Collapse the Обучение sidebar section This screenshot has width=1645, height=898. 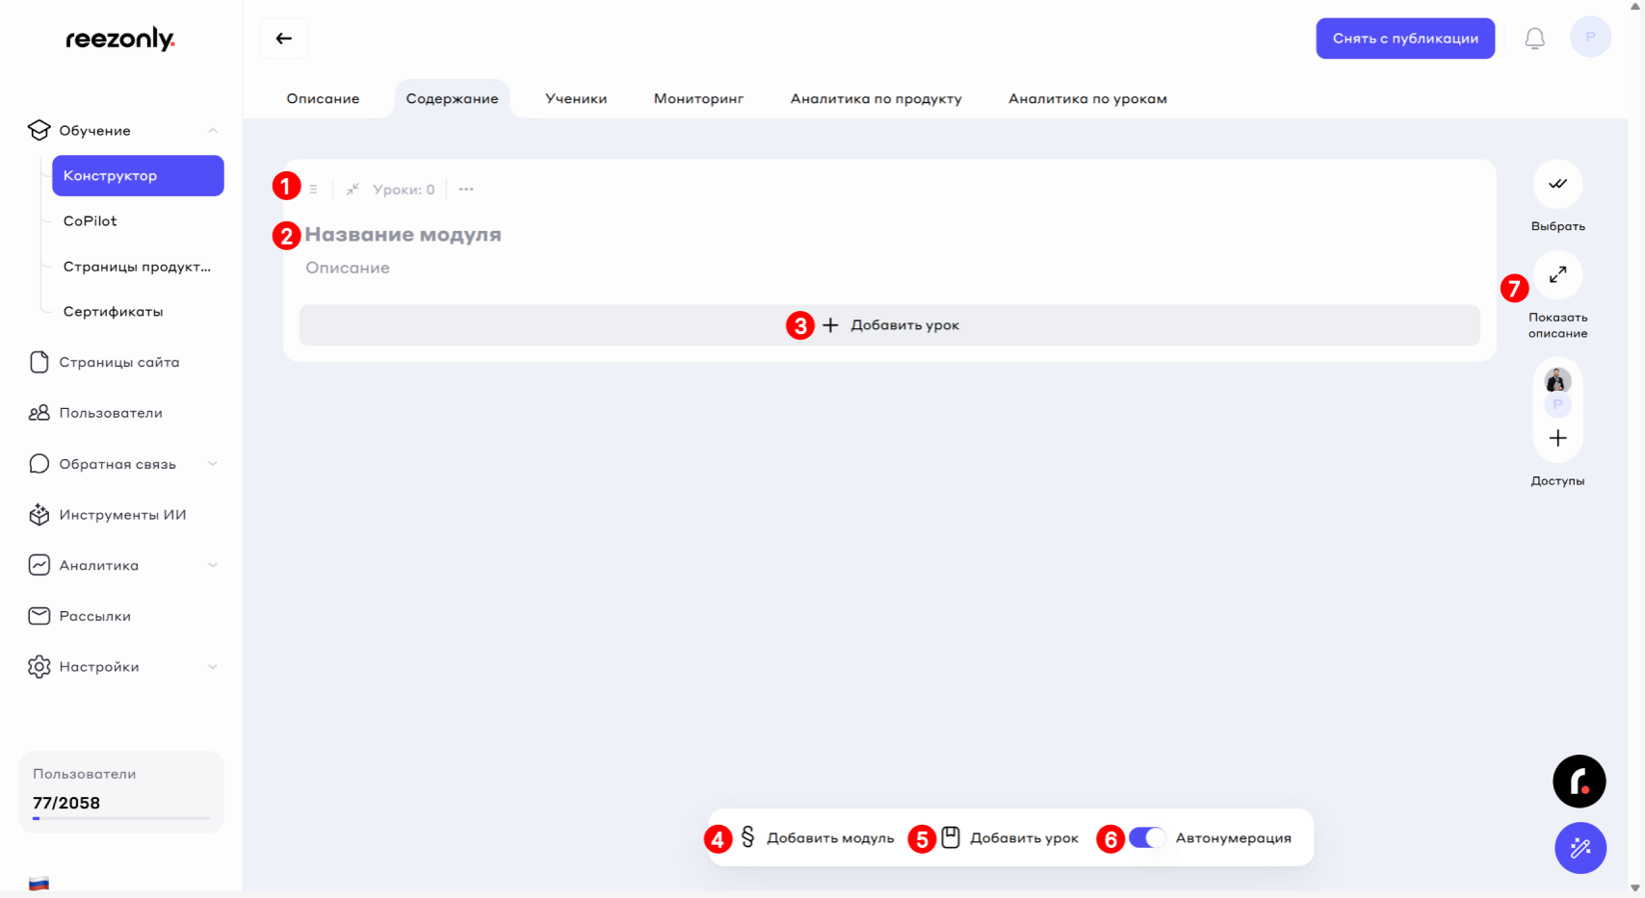(213, 131)
